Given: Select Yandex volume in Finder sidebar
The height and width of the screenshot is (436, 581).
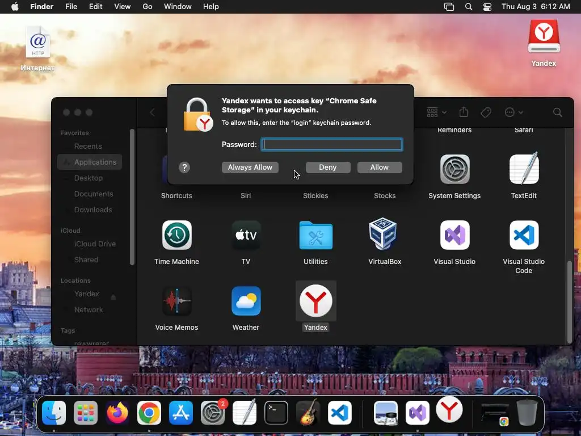Looking at the screenshot, I should [x=87, y=294].
